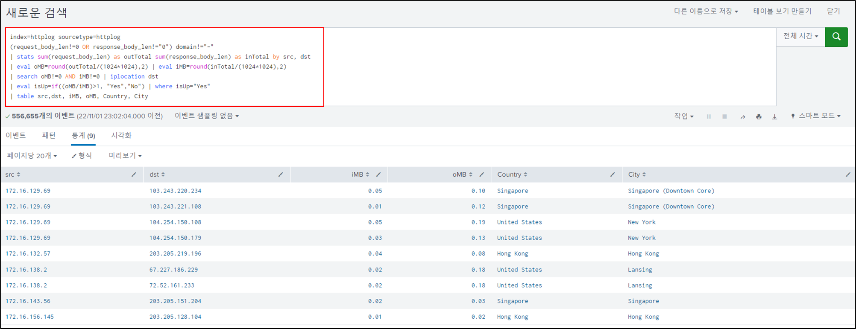Sort by the Country column
Image resolution: width=856 pixels, height=329 pixels.
click(x=512, y=175)
